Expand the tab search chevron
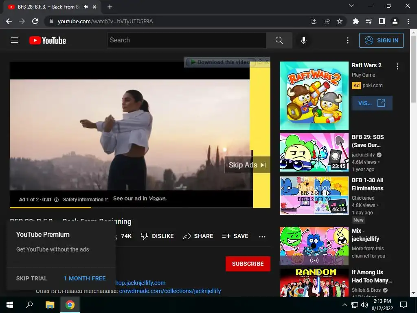 click(x=351, y=6)
